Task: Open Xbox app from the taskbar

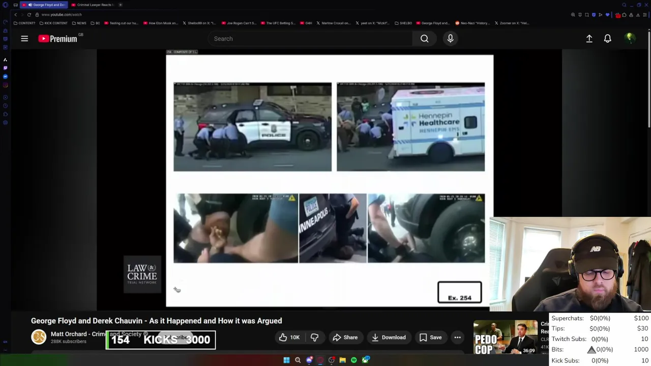Action: tap(365, 360)
